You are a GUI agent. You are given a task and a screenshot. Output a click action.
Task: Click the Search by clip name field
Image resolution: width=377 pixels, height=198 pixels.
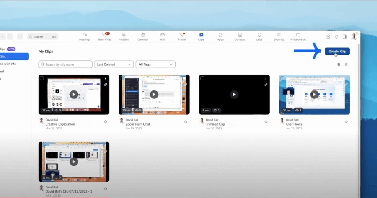[65, 64]
